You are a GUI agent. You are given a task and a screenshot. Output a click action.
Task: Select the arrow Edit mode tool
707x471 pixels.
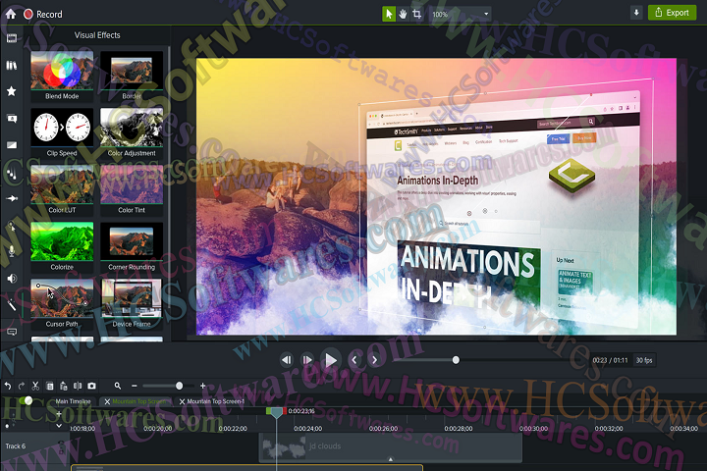point(388,14)
